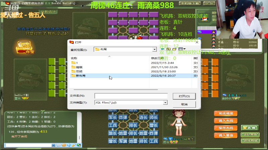The height and width of the screenshot is (150, 268).
Task: Click the key tool icon in chat bar
Action: [74, 145]
